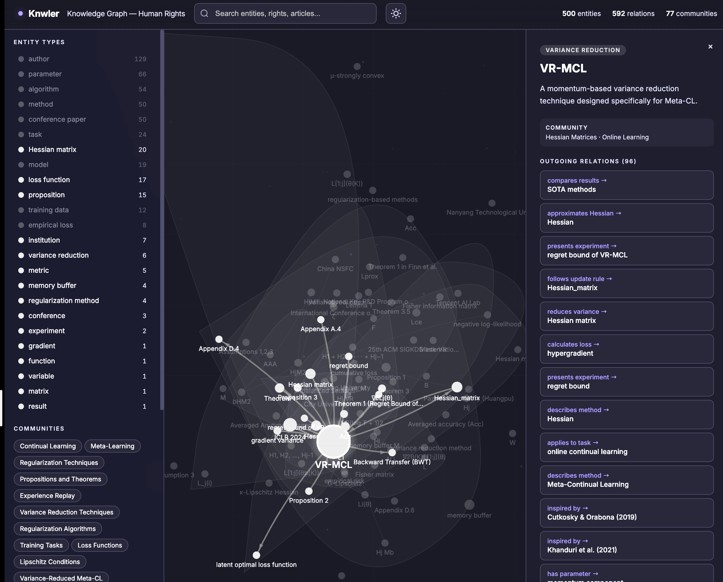Click the Experience Replay community button
The width and height of the screenshot is (723, 582).
[x=47, y=496]
